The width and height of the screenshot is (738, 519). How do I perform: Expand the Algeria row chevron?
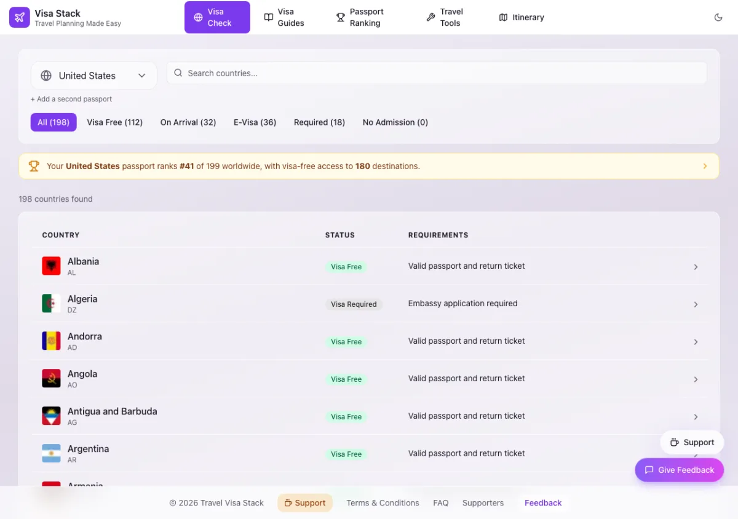pyautogui.click(x=696, y=304)
